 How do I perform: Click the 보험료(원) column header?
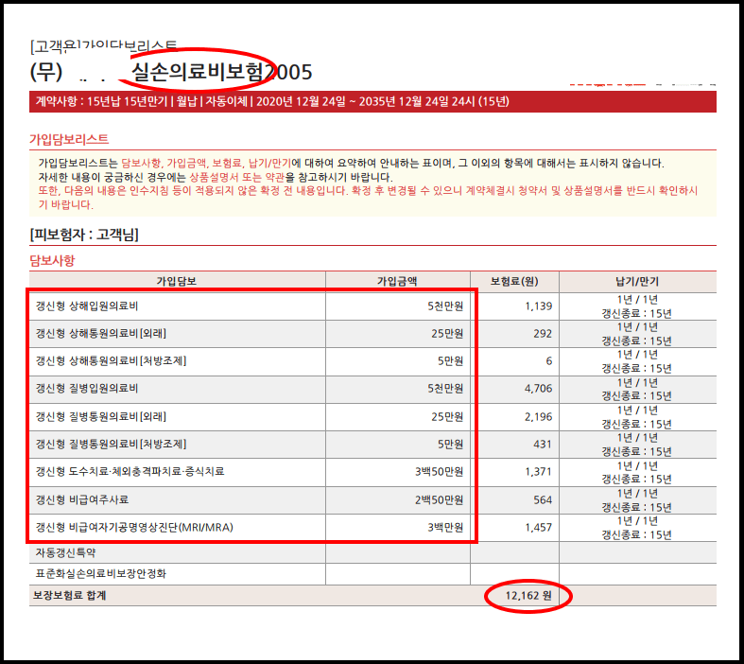pyautogui.click(x=514, y=281)
